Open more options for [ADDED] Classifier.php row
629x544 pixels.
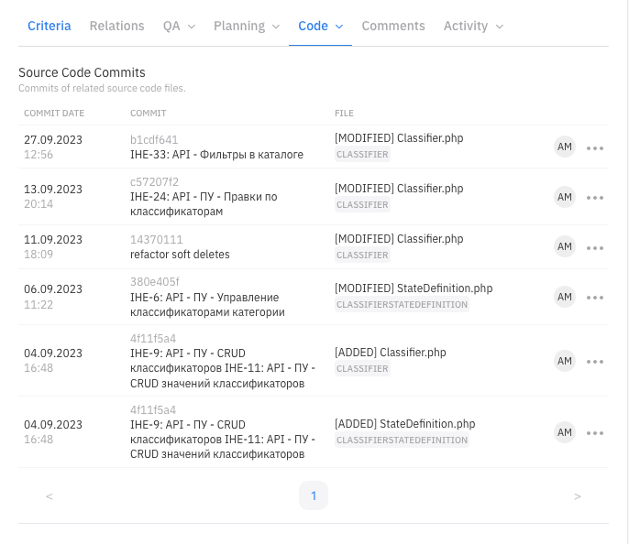594,362
